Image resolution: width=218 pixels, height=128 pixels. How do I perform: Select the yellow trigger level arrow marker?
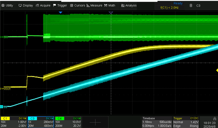point(217,70)
